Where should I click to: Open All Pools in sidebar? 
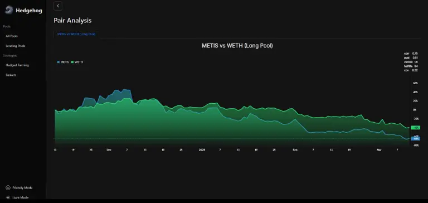click(12, 36)
